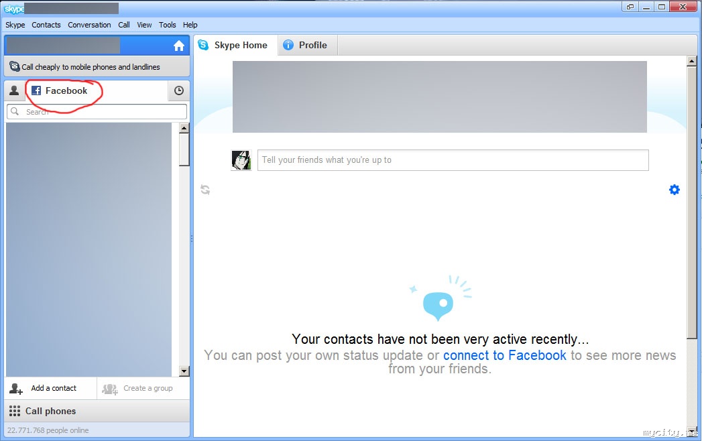Open feed settings gear icon
702x441 pixels.
click(675, 190)
